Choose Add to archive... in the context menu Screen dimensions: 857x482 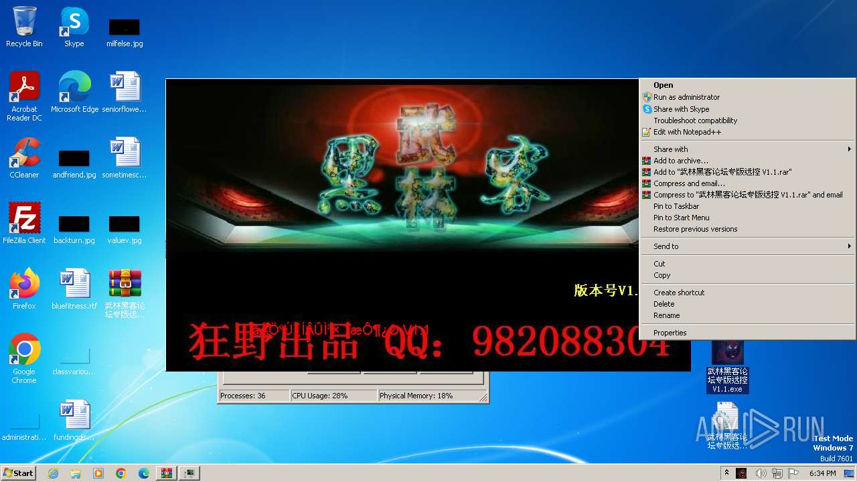coord(747,161)
